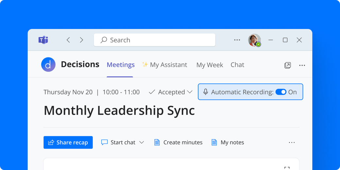This screenshot has width=340, height=170.
Task: Click the time 10:00 - 11:00
Action: click(121, 92)
